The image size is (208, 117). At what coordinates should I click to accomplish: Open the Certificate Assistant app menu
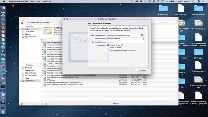(x=18, y=1)
